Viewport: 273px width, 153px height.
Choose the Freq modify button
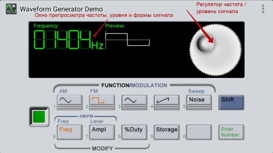click(x=70, y=133)
